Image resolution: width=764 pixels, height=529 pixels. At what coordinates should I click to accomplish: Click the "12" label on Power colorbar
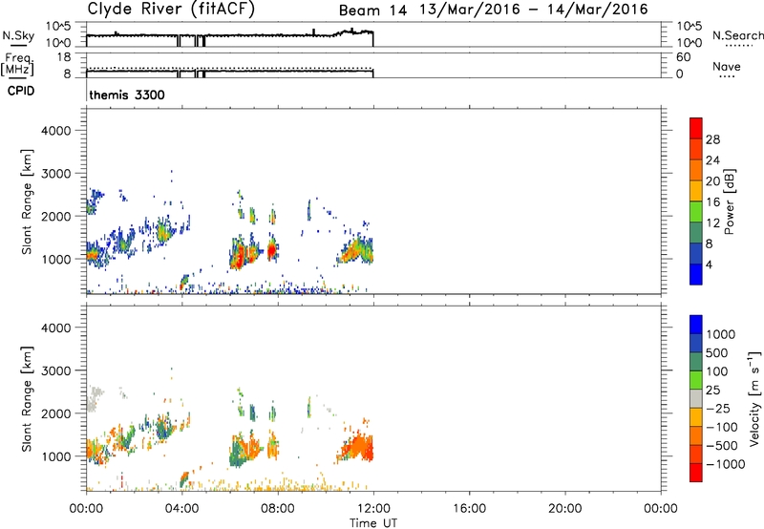click(x=712, y=223)
